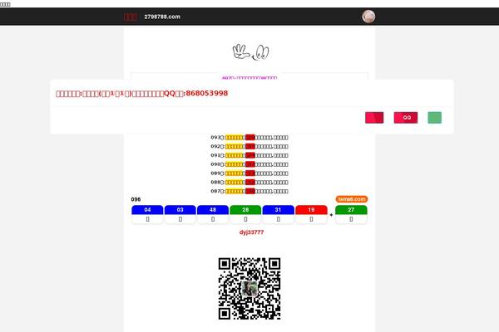Viewport: 499px width, 332px height.
Task: Click the QQ button in the dialog
Action: tap(406, 118)
